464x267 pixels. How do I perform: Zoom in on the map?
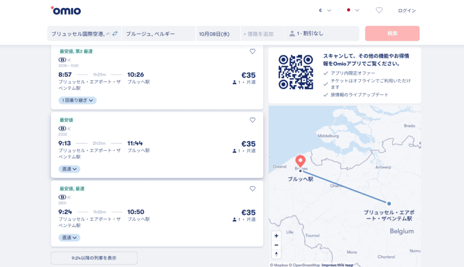(276, 236)
